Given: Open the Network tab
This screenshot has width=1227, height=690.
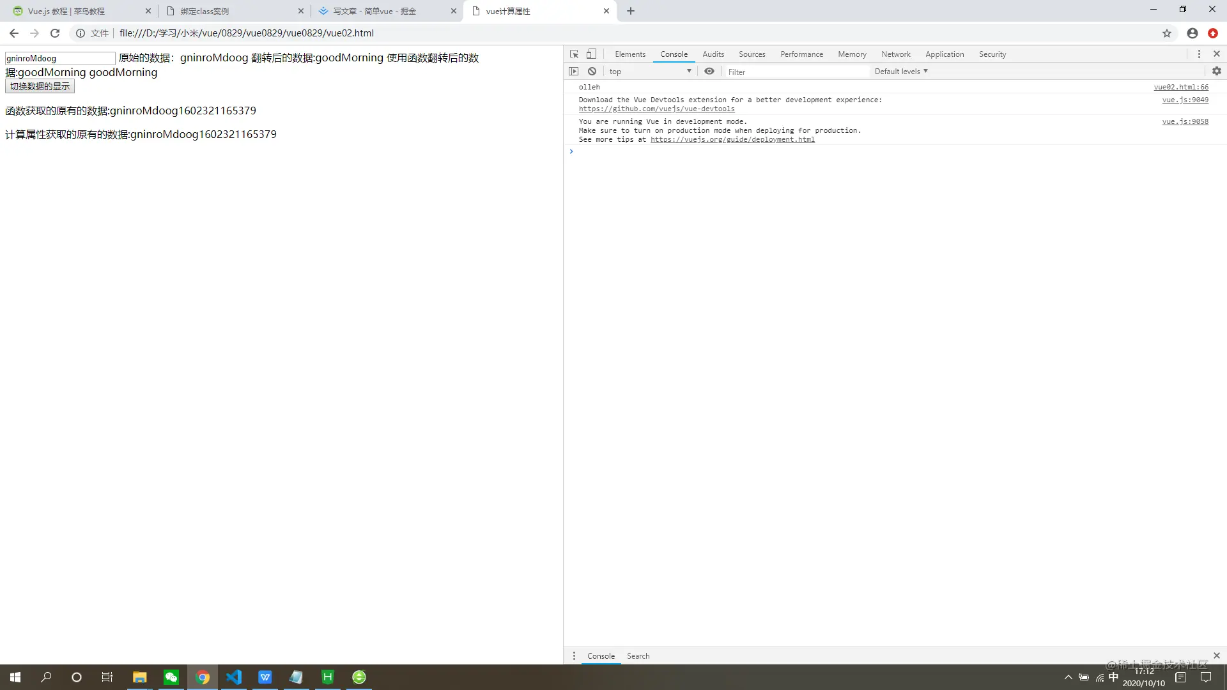Looking at the screenshot, I should pos(895,54).
